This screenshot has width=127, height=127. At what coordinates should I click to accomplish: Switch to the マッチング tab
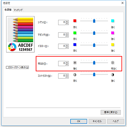[18, 10]
